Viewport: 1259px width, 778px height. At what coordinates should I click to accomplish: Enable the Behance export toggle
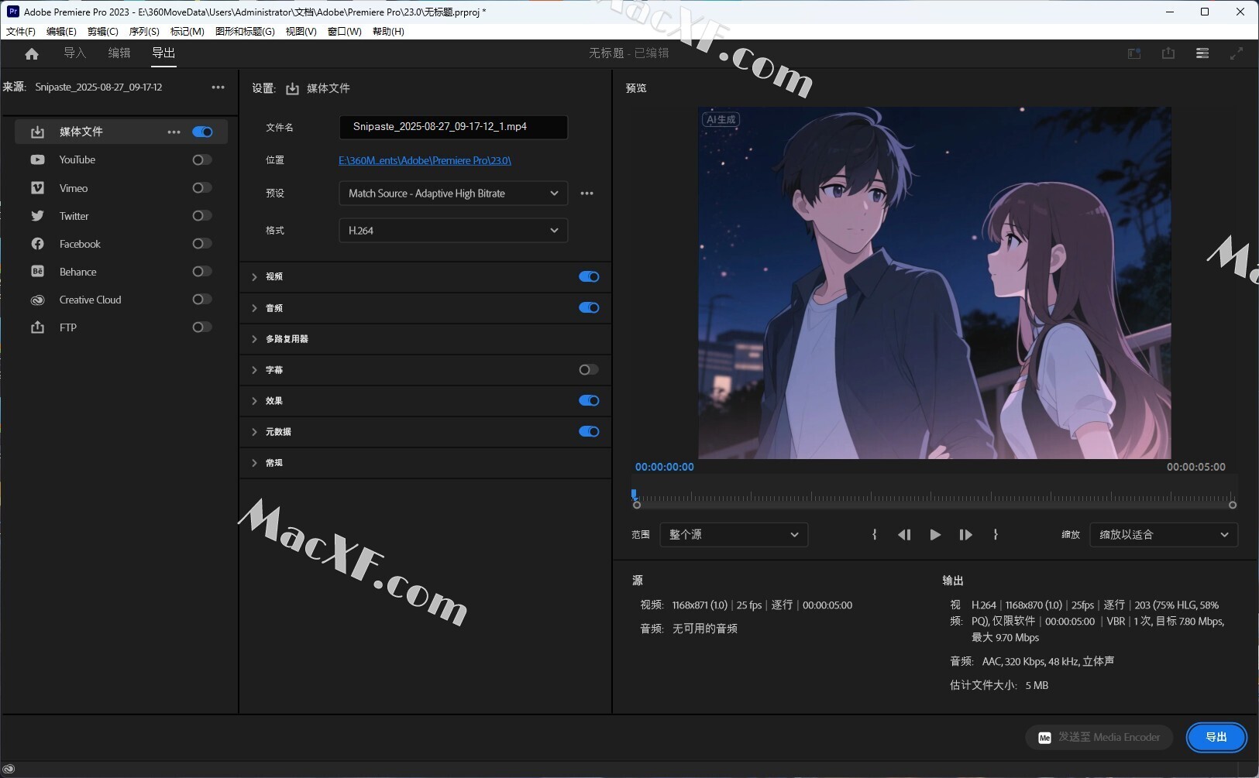tap(202, 272)
